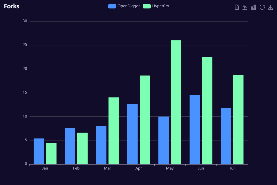Click the download icon in the toolbar

click(x=270, y=7)
